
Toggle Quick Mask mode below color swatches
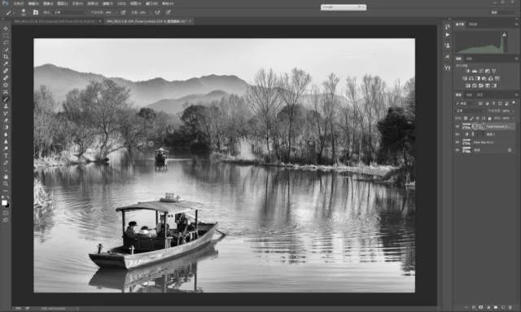[x=6, y=213]
